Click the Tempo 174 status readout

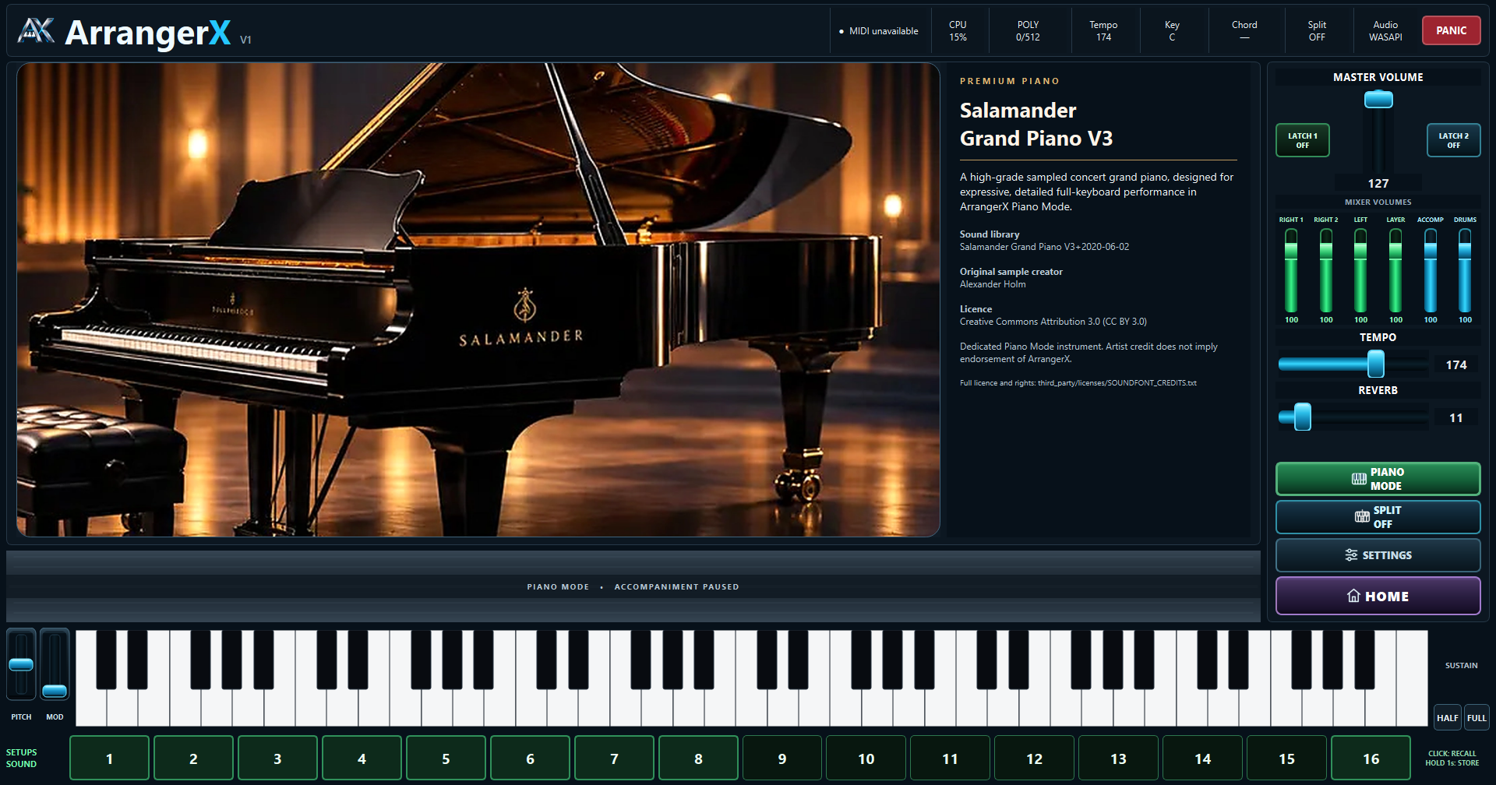pyautogui.click(x=1103, y=31)
